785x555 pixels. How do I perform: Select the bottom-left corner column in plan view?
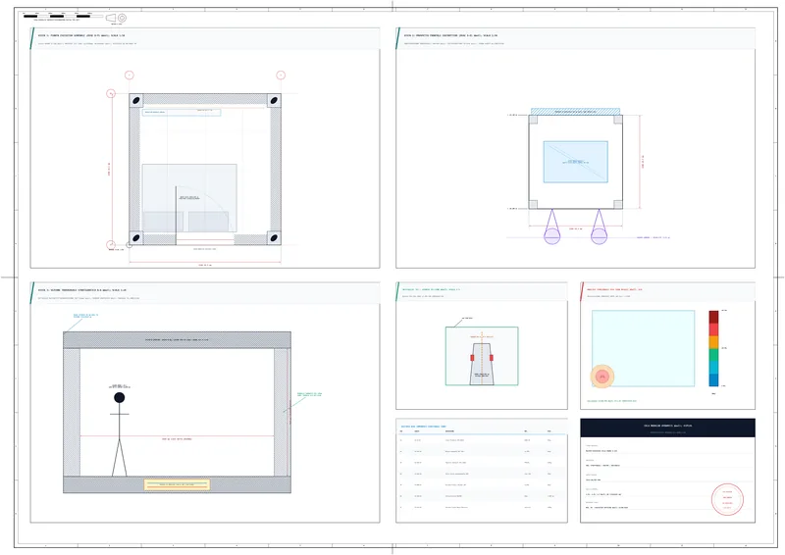point(136,237)
